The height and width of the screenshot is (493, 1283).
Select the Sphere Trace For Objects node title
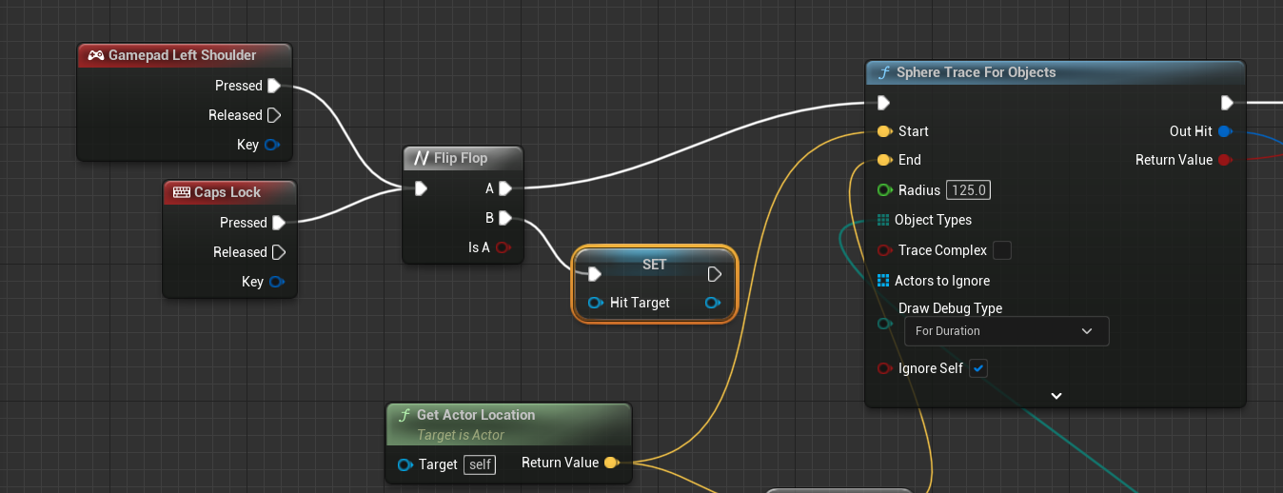[977, 72]
